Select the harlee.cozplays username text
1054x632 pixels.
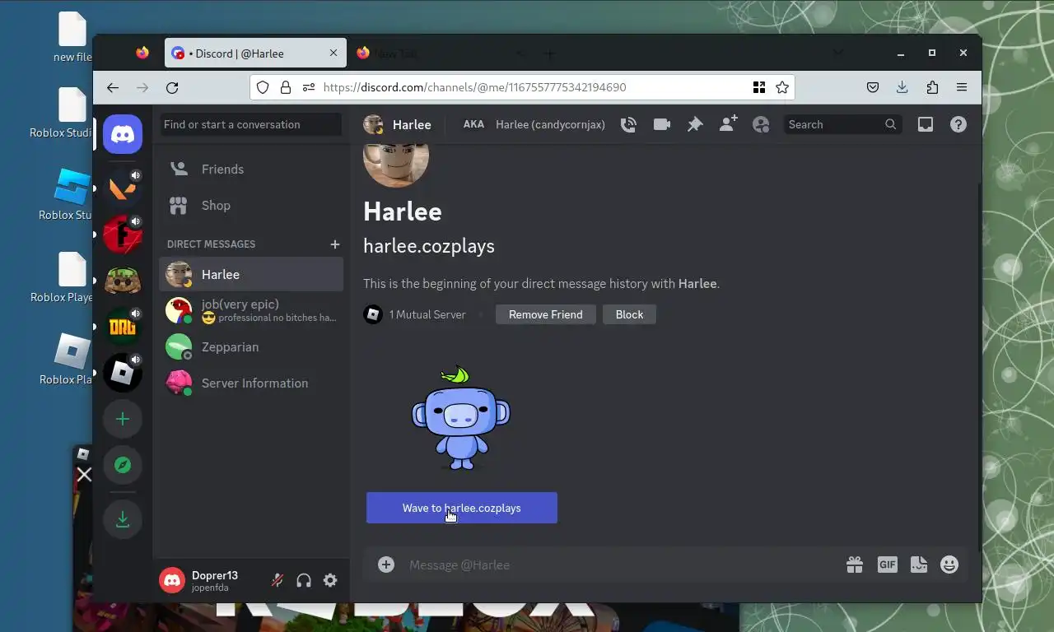[429, 246]
